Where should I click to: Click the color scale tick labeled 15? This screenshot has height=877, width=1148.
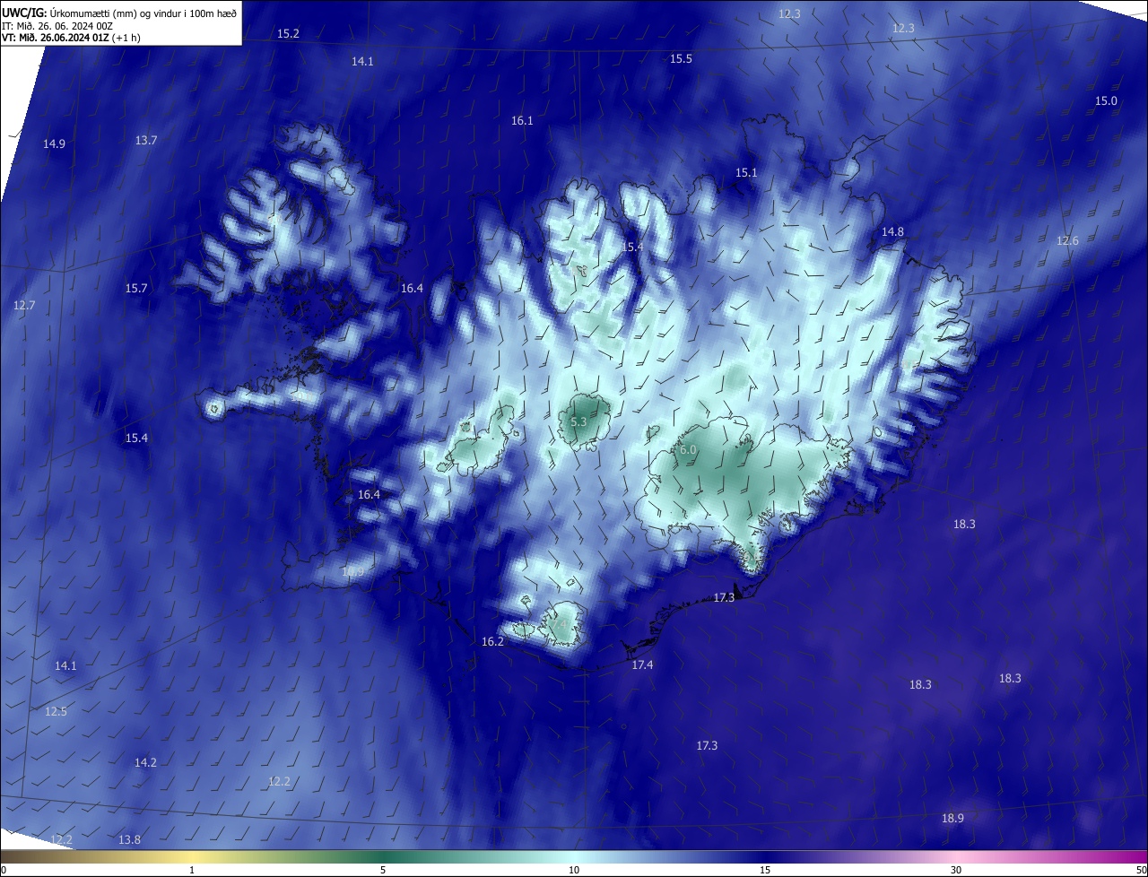[765, 870]
